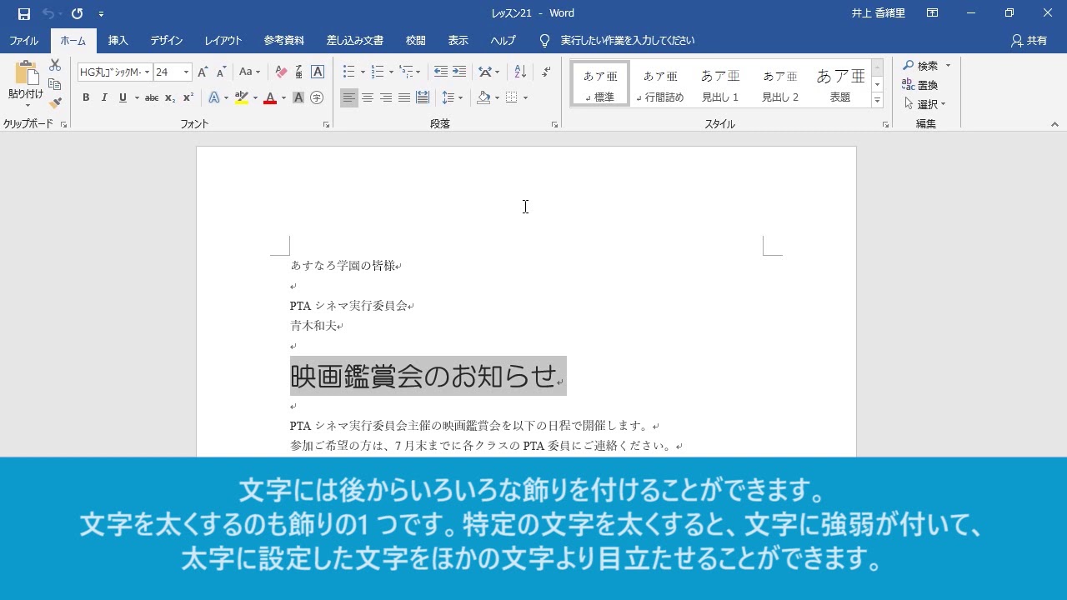Image resolution: width=1067 pixels, height=600 pixels.
Task: Click the Save icon in the title bar
Action: [24, 13]
